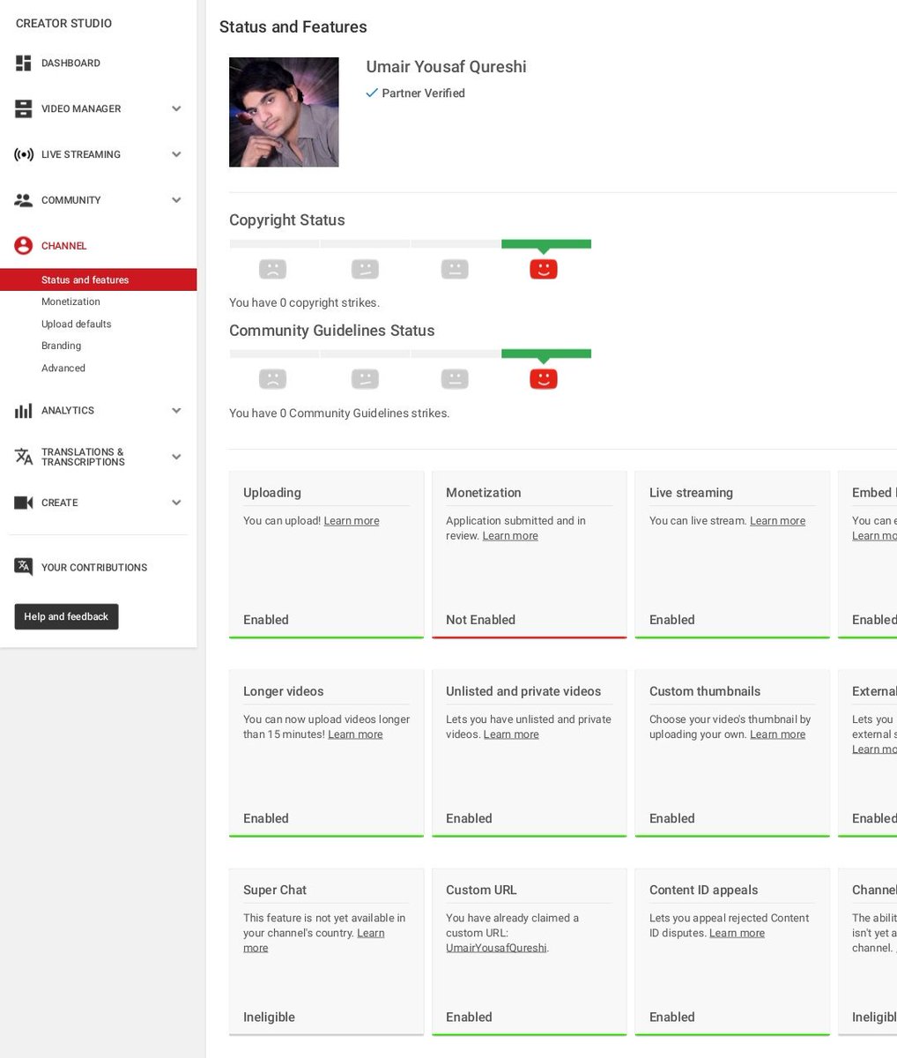Screen dimensions: 897x1058
Task: Expand the Community section chevron
Action: 176,200
